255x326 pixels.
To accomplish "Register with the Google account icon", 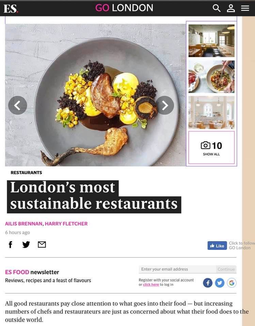I will pos(232,283).
